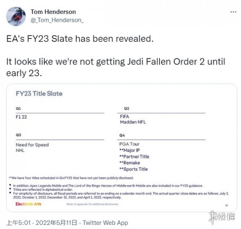Image resolution: width=241 pixels, height=229 pixels.
Task: Click the tweet text about Jedi Fallen Order 2
Action: pos(116,67)
